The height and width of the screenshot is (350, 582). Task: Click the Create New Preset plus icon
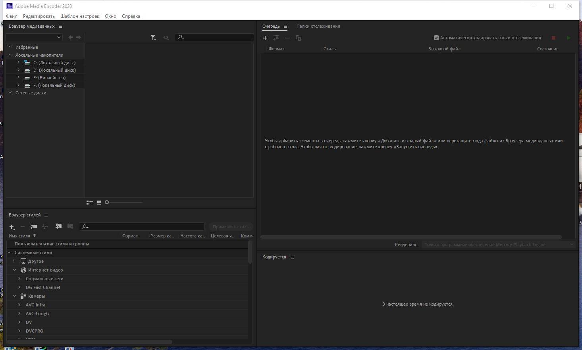(x=12, y=227)
